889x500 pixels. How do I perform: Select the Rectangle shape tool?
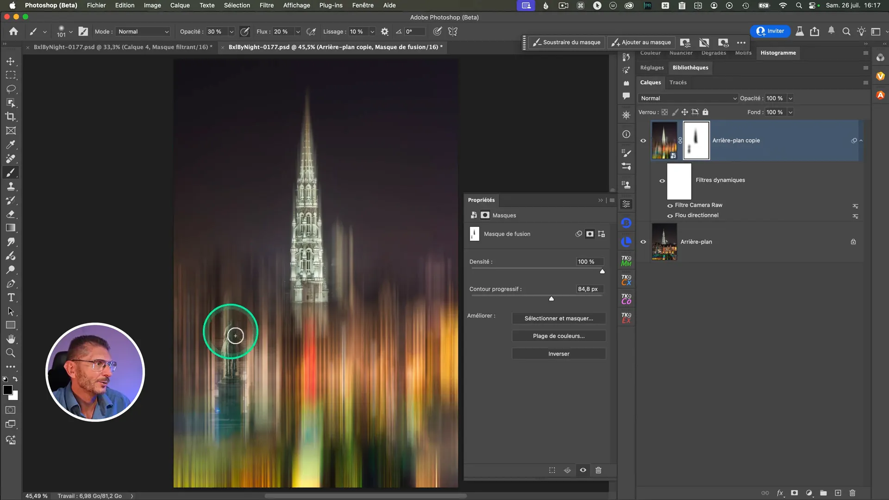tap(11, 325)
